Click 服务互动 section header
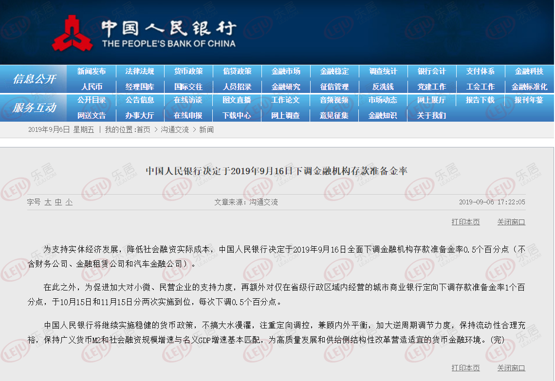This screenshot has height=381, width=555. tap(35, 108)
